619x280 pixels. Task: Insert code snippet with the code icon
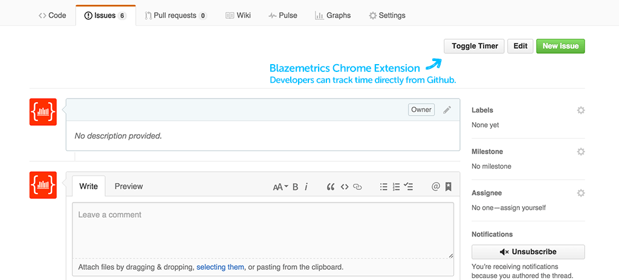pyautogui.click(x=345, y=187)
